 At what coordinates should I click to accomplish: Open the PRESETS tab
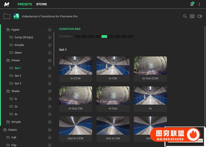25,4
